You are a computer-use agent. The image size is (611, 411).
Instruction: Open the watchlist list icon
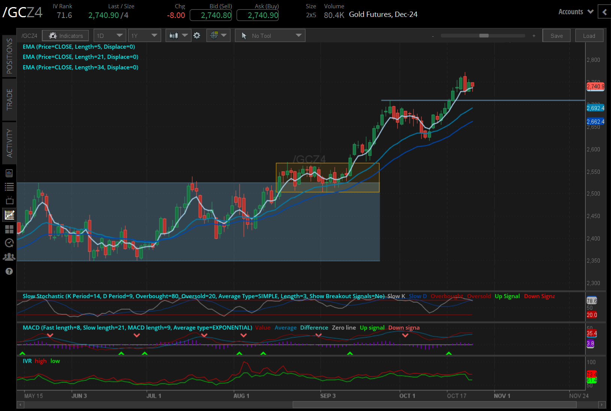coord(9,187)
